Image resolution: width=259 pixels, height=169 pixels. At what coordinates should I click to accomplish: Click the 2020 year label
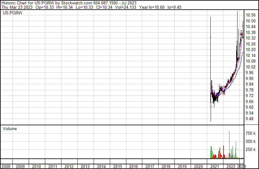[x=198, y=166]
